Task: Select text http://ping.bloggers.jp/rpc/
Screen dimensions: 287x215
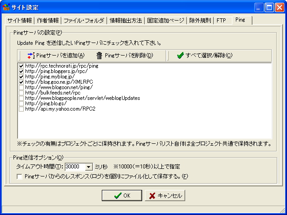Action: pos(57,71)
